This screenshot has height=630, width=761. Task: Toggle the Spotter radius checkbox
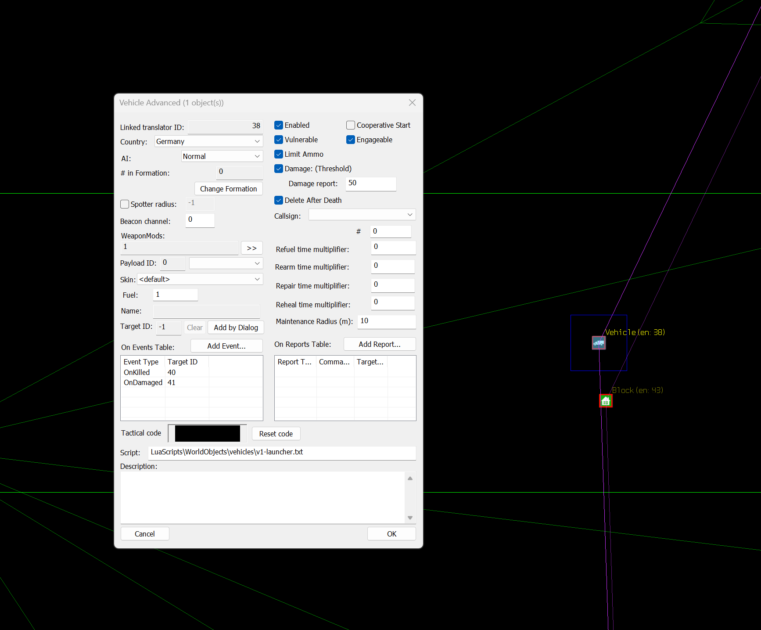[x=125, y=204]
